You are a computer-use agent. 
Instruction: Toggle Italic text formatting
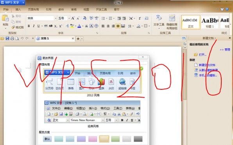coord(34,26)
